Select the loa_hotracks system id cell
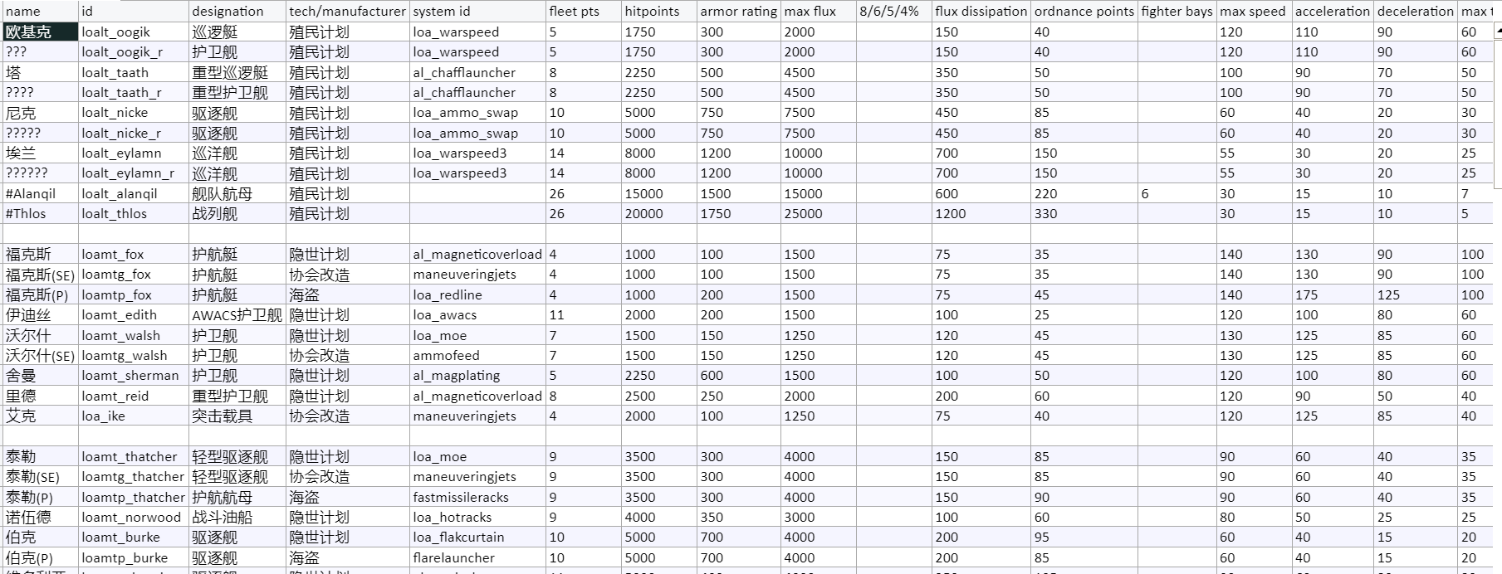Screen dimensions: 1502x574 (477, 518)
